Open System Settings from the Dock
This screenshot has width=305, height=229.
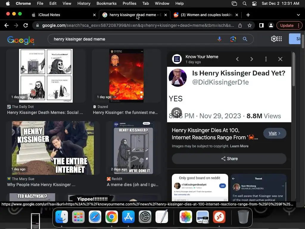145,217
